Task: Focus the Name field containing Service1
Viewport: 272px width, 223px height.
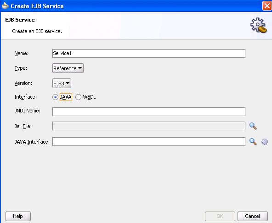Action: [149, 53]
